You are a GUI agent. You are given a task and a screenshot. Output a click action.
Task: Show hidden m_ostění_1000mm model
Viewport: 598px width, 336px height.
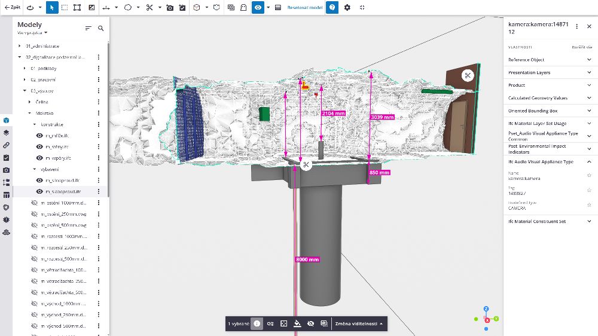35,203
